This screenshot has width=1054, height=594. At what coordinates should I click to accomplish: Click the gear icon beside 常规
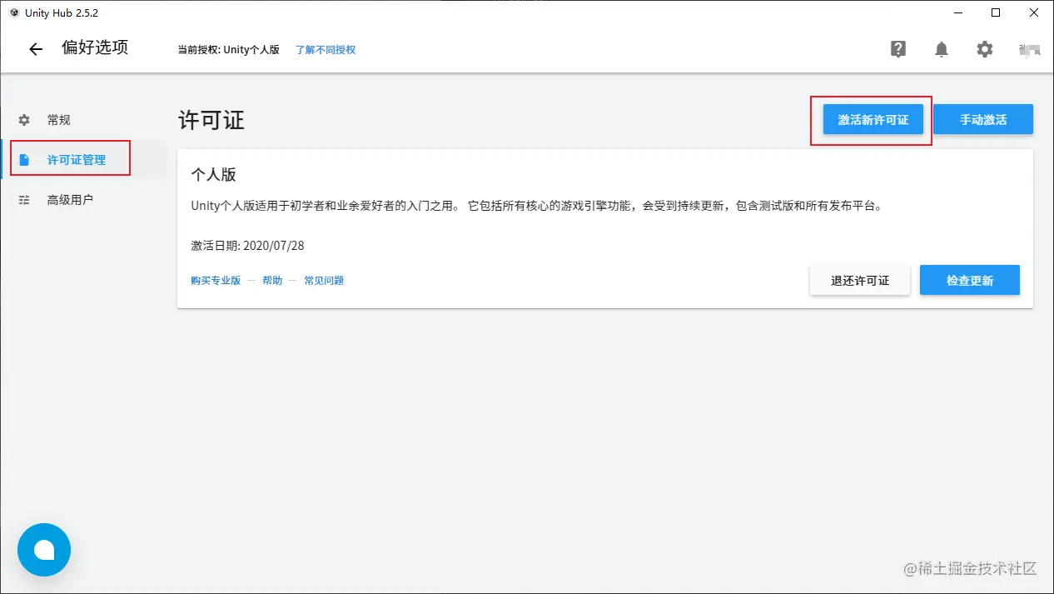24,120
